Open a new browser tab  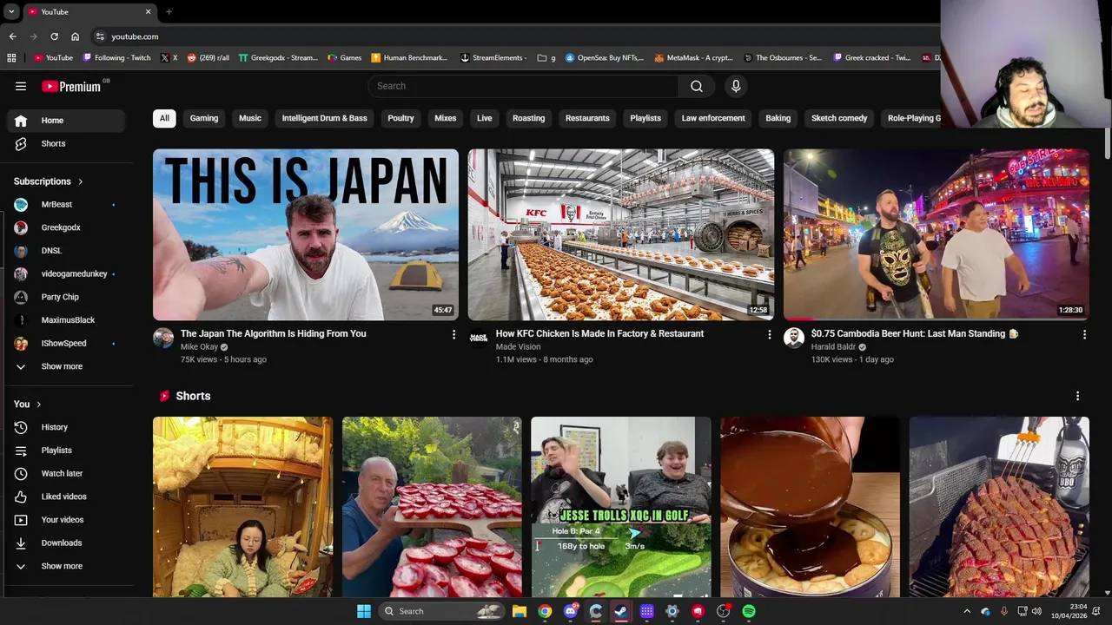169,12
